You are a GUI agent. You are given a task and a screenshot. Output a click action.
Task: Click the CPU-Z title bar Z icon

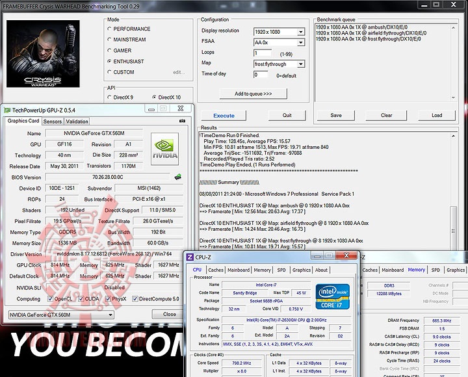pyautogui.click(x=190, y=257)
